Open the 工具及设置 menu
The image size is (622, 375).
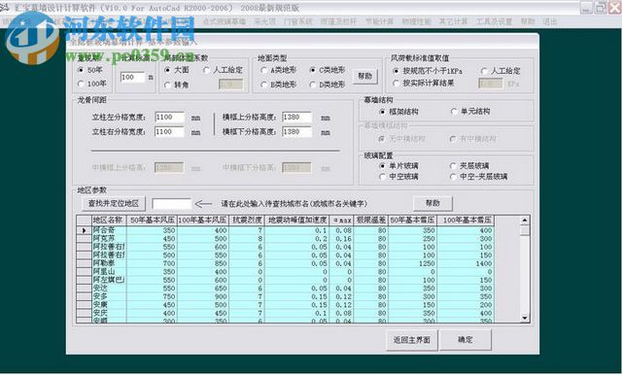[494, 21]
